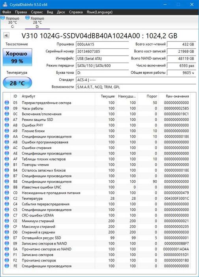The width and height of the screenshot is (199, 277).
Task: Click the Прошивка field 000cAA15
Action: point(102,44)
